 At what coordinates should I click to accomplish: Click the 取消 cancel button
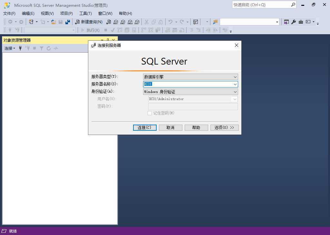coord(170,128)
